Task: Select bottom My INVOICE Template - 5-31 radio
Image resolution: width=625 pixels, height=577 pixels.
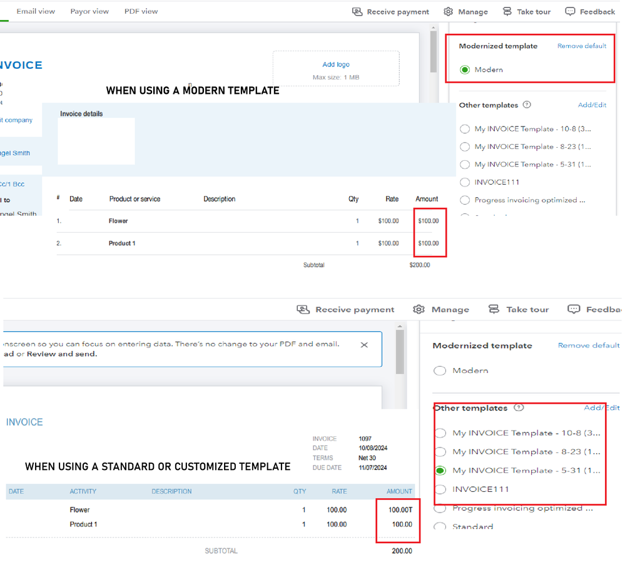Action: [x=440, y=471]
